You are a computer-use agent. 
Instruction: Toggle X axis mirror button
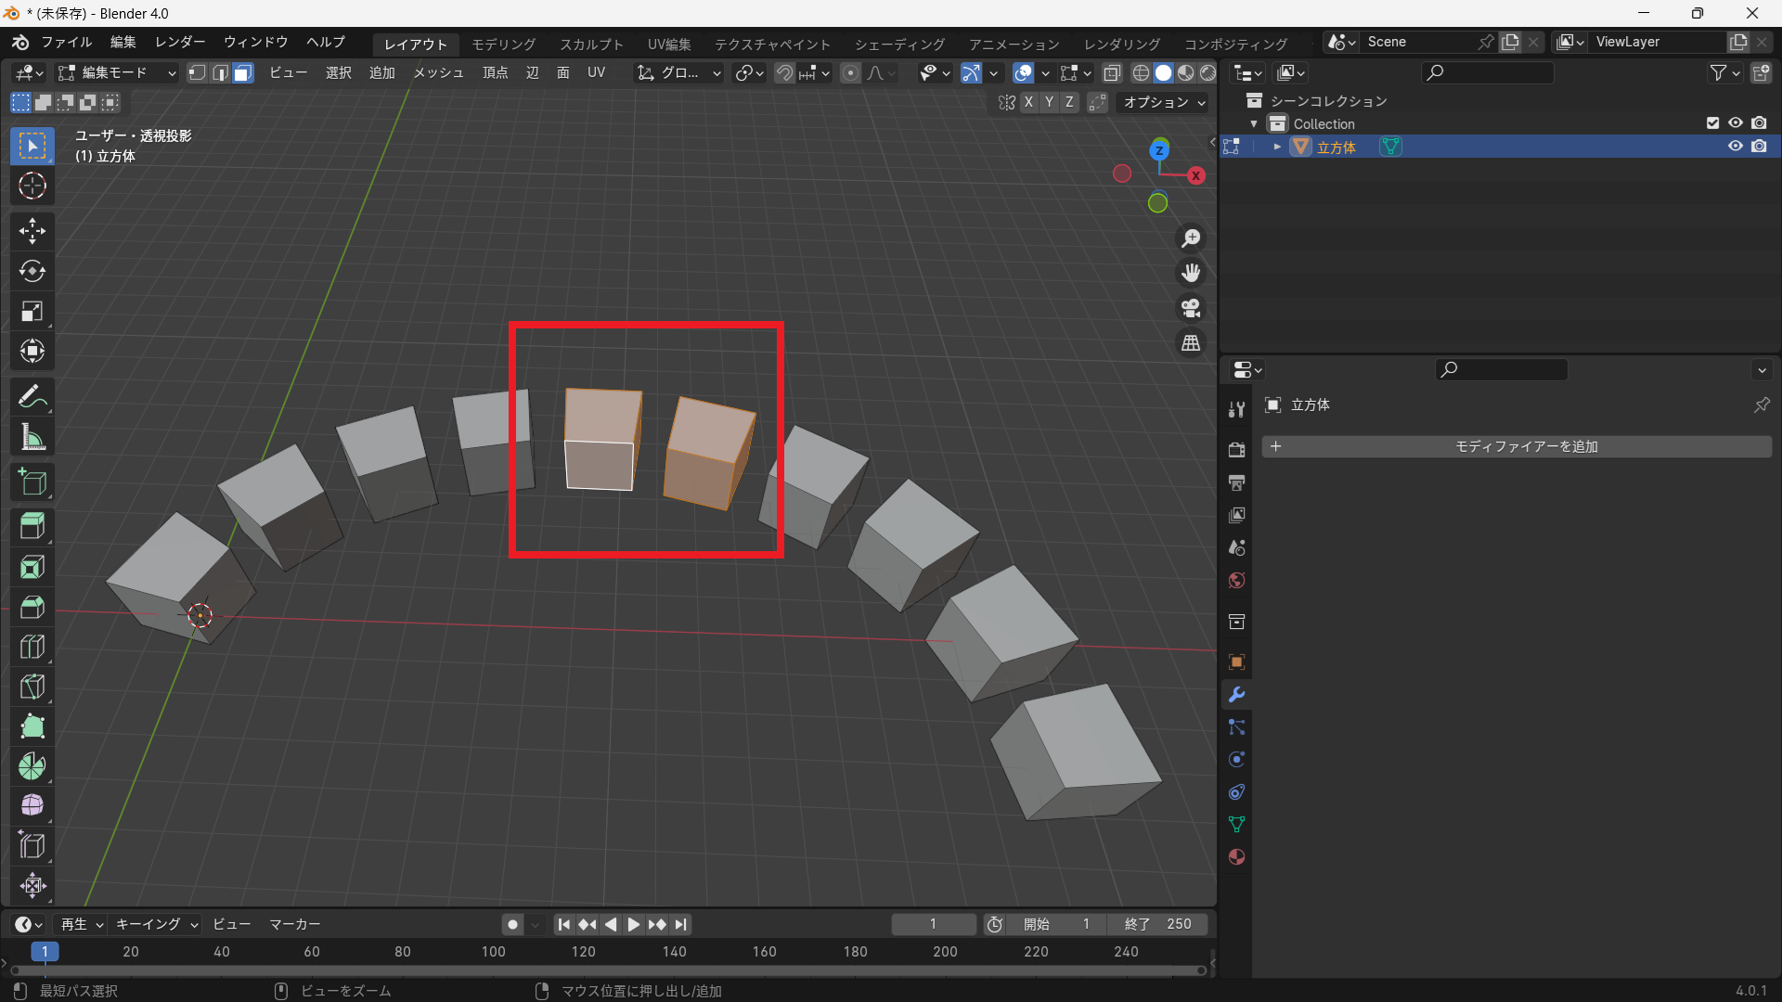[1028, 103]
